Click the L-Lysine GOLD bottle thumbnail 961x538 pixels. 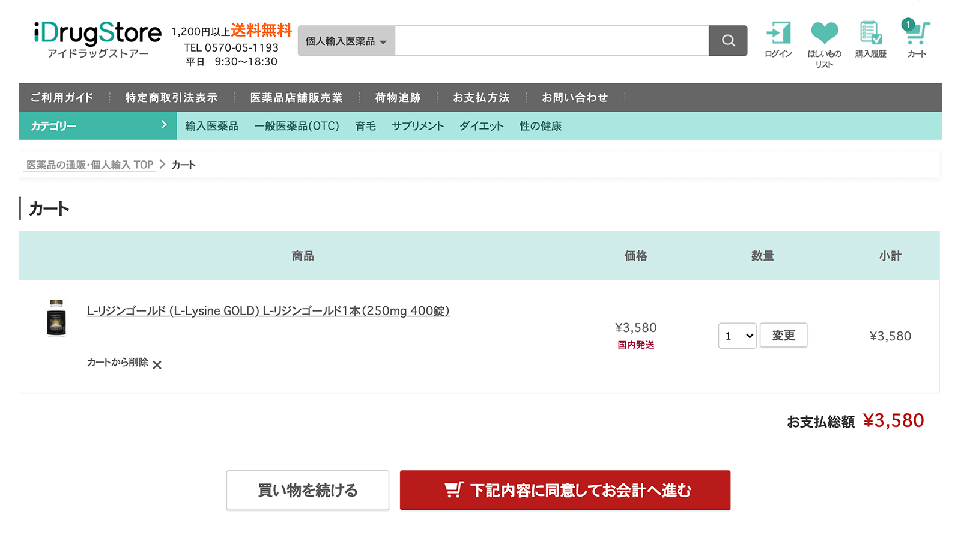(56, 318)
